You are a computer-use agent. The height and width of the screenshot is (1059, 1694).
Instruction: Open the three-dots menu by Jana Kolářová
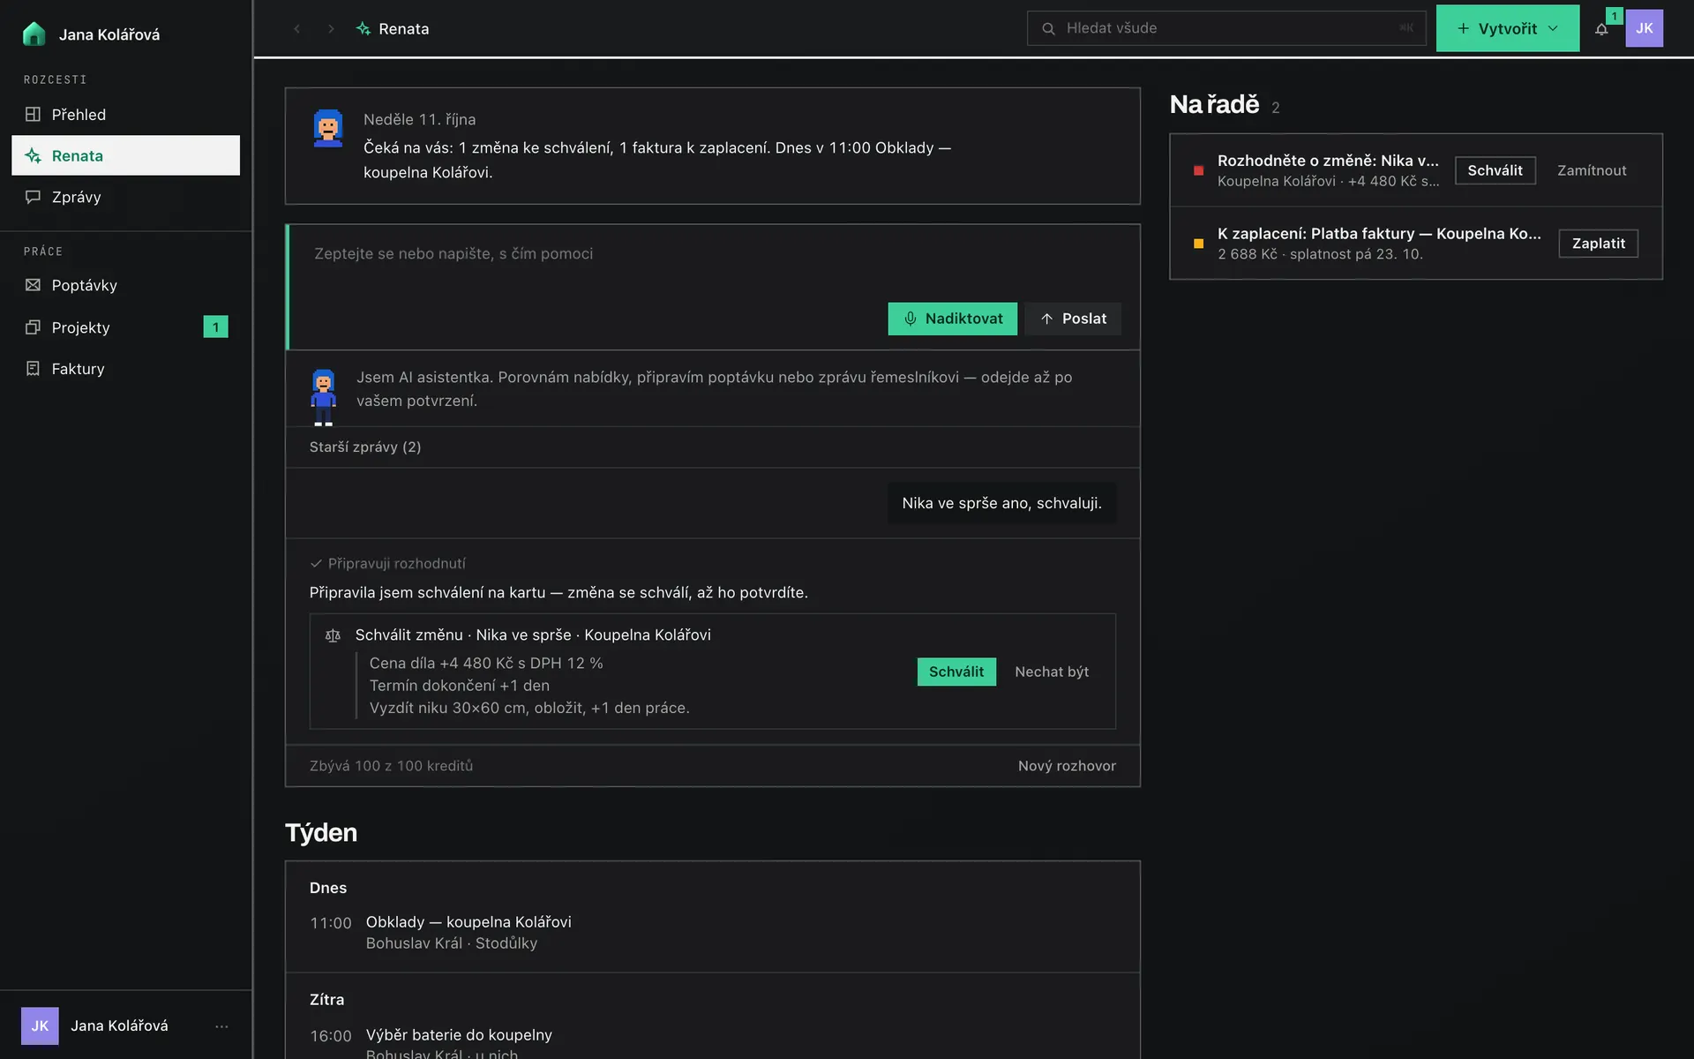[221, 1026]
